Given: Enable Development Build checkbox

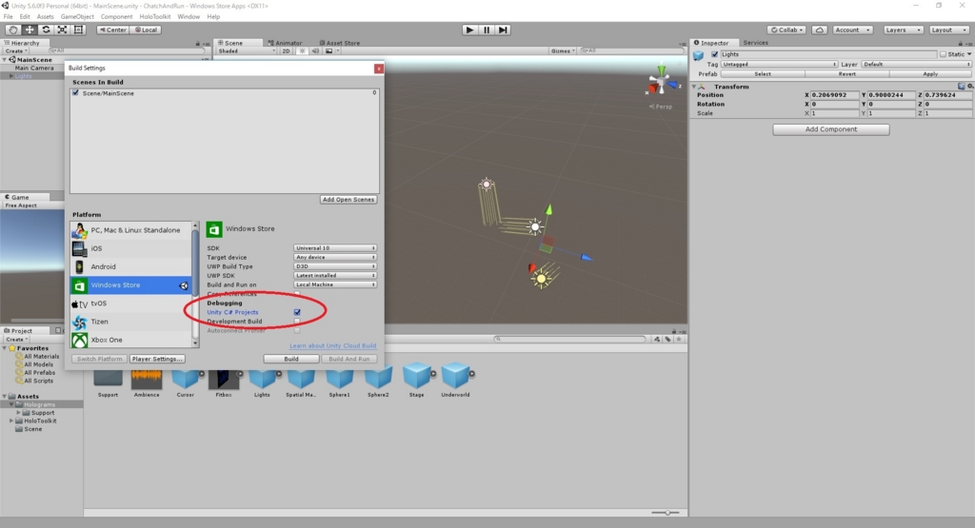Looking at the screenshot, I should click(x=297, y=322).
